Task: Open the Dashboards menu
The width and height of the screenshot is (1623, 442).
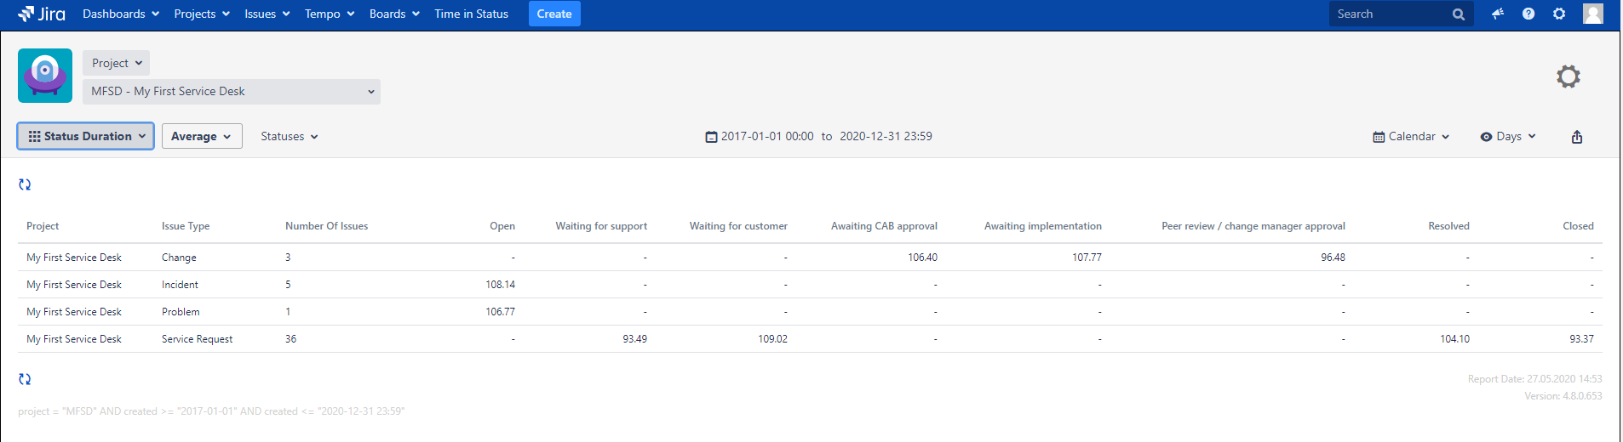Action: tap(121, 14)
